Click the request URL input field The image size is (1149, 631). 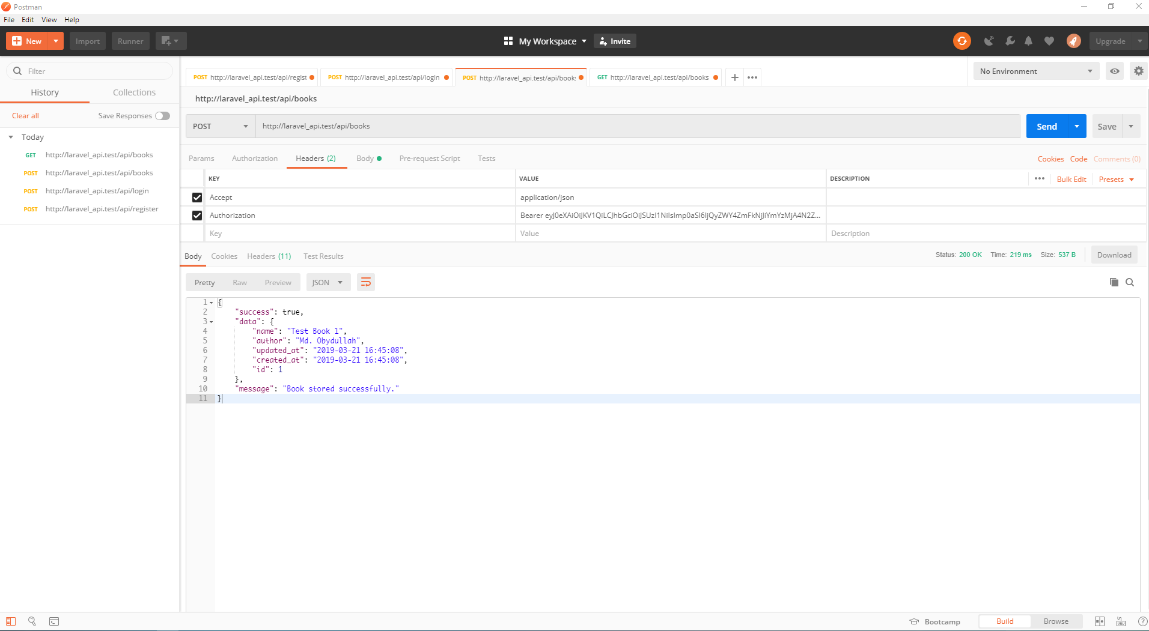[638, 126]
